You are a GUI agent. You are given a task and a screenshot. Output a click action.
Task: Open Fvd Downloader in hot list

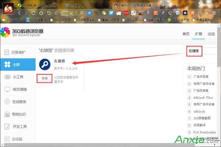[x=205, y=132]
